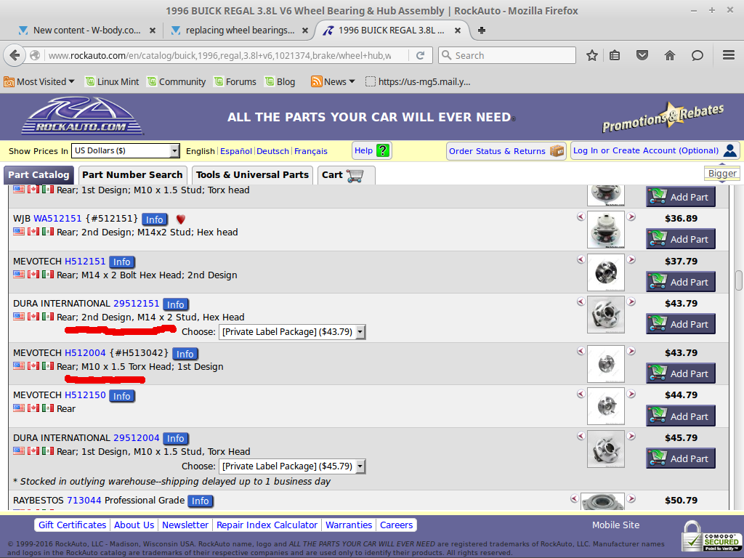Screen dimensions: 744x558
Task: Open a new tab with plus icon
Action: [481, 31]
